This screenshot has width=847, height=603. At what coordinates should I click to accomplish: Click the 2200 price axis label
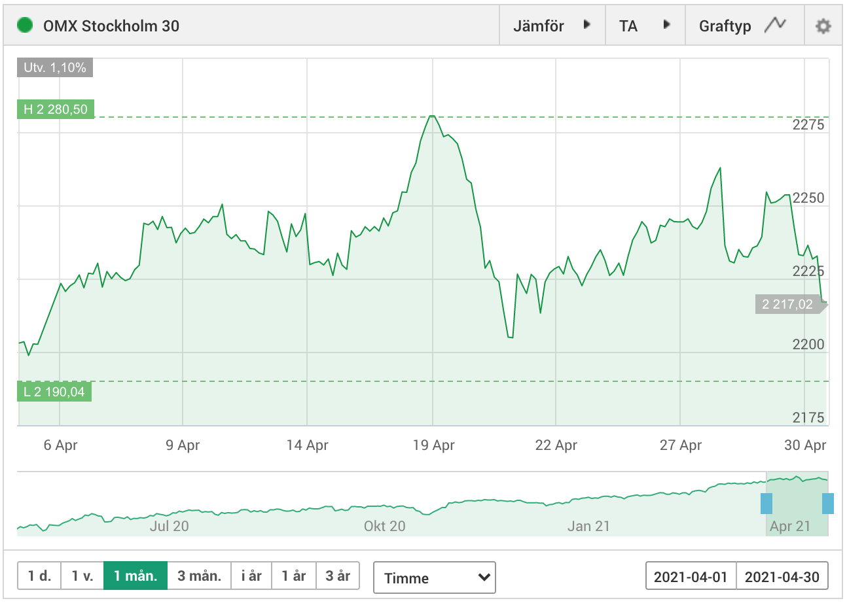[x=809, y=345]
